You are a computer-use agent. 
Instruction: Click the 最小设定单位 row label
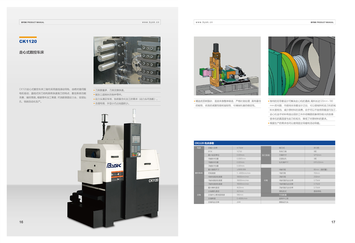213,155
